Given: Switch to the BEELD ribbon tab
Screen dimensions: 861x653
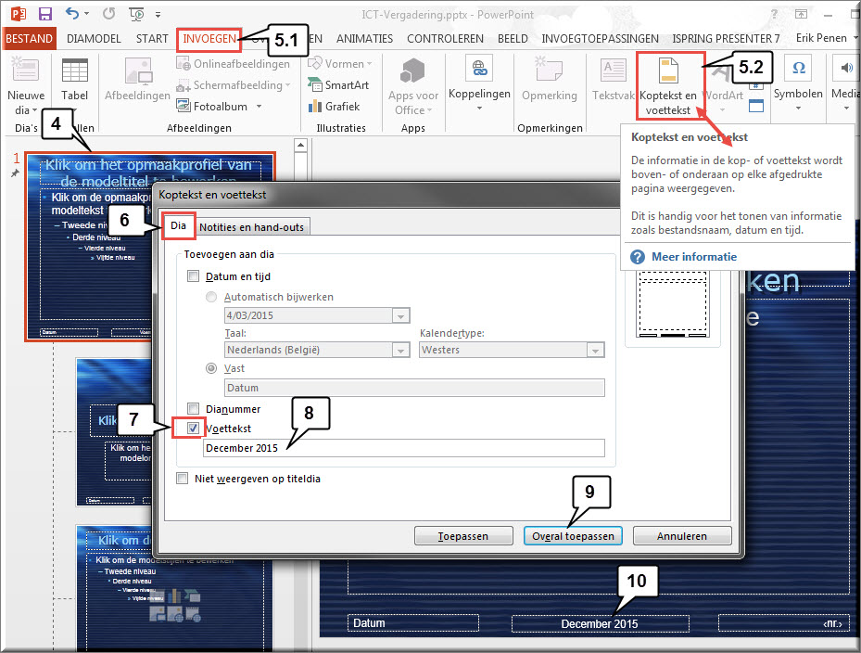Looking at the screenshot, I should pos(513,38).
